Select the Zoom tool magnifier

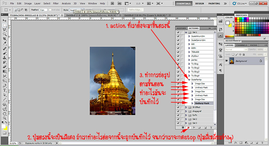[5, 118]
